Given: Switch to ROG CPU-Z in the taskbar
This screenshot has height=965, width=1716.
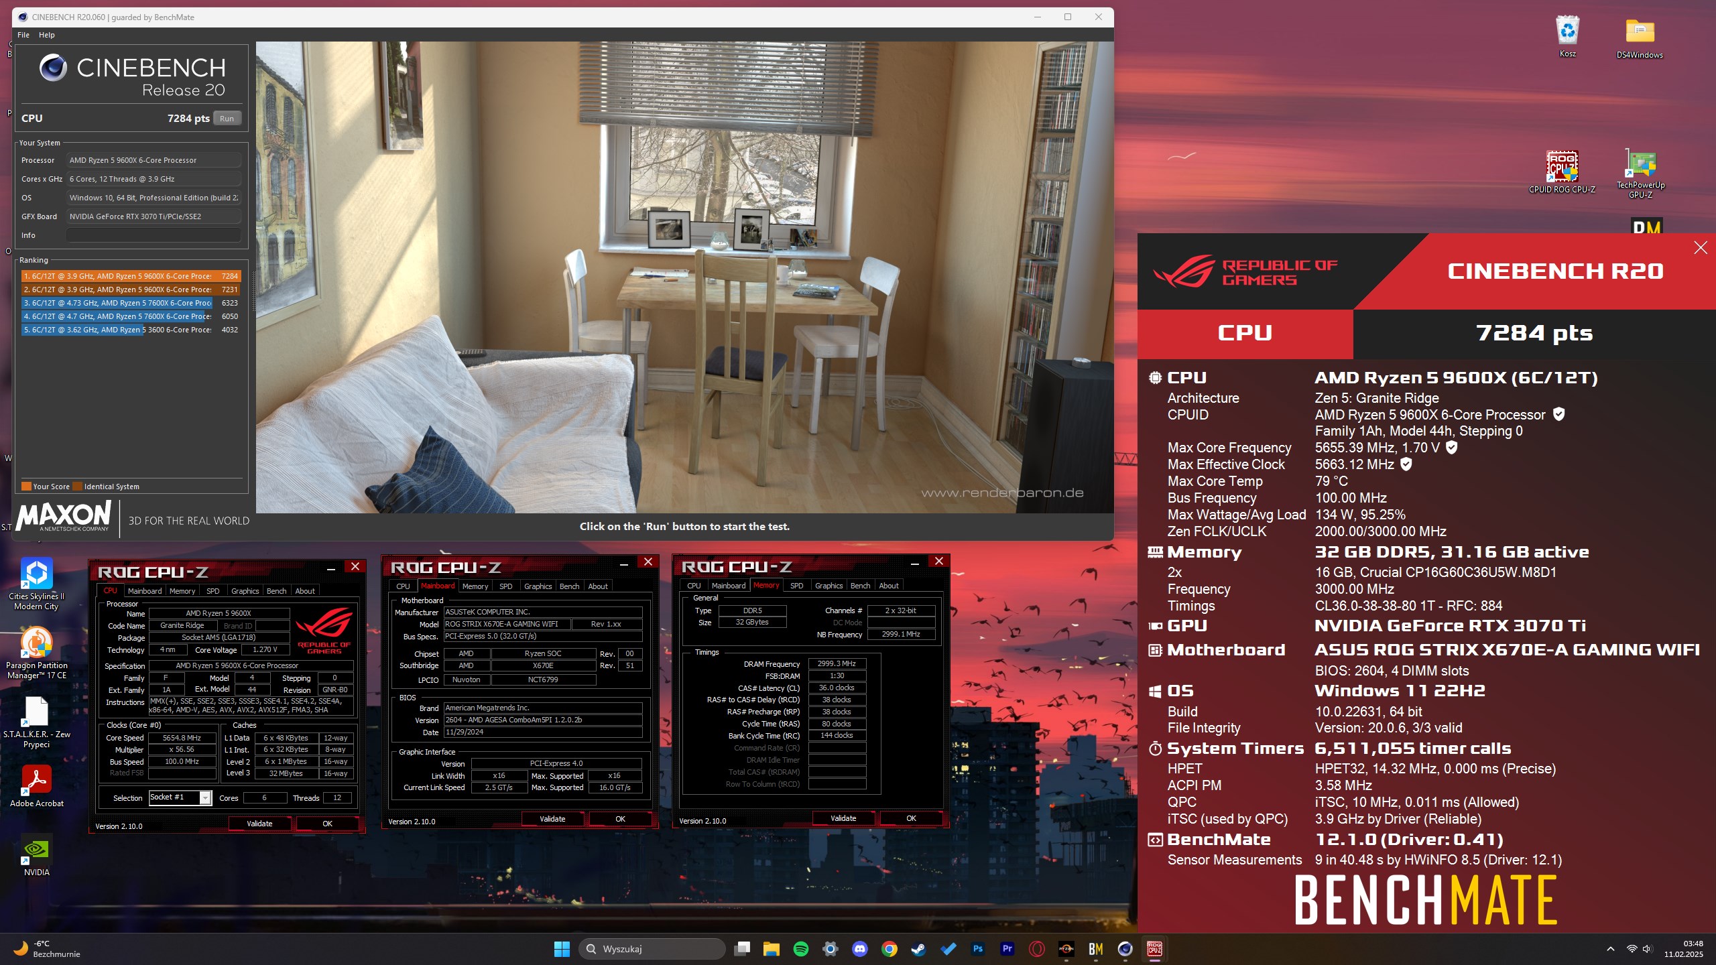Looking at the screenshot, I should point(1154,949).
